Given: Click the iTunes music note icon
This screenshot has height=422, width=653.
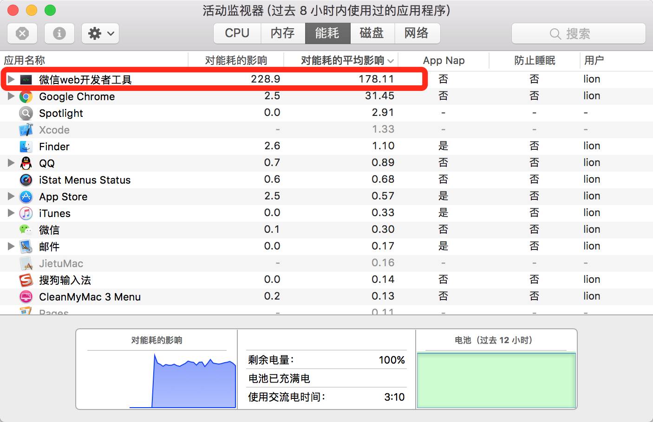Looking at the screenshot, I should pos(26,213).
